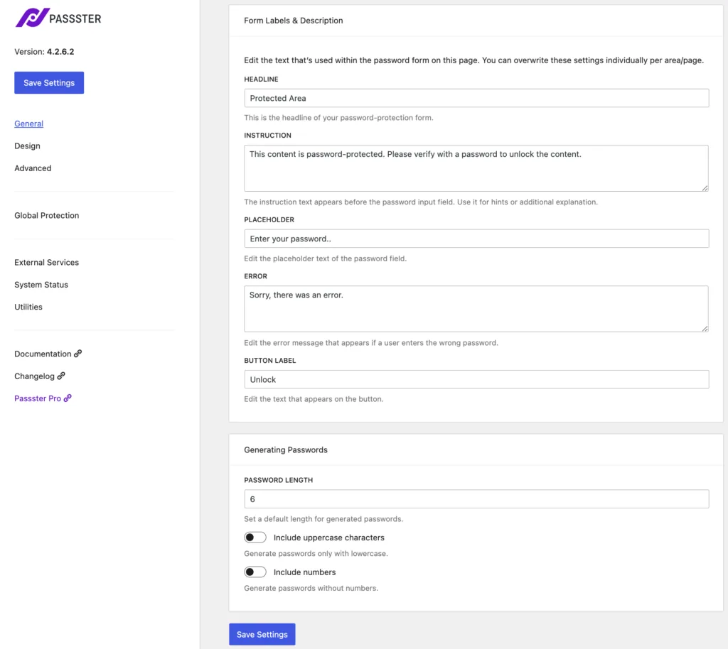Enable the Include numbers switch
Viewport: 728px width, 649px height.
[x=255, y=572]
